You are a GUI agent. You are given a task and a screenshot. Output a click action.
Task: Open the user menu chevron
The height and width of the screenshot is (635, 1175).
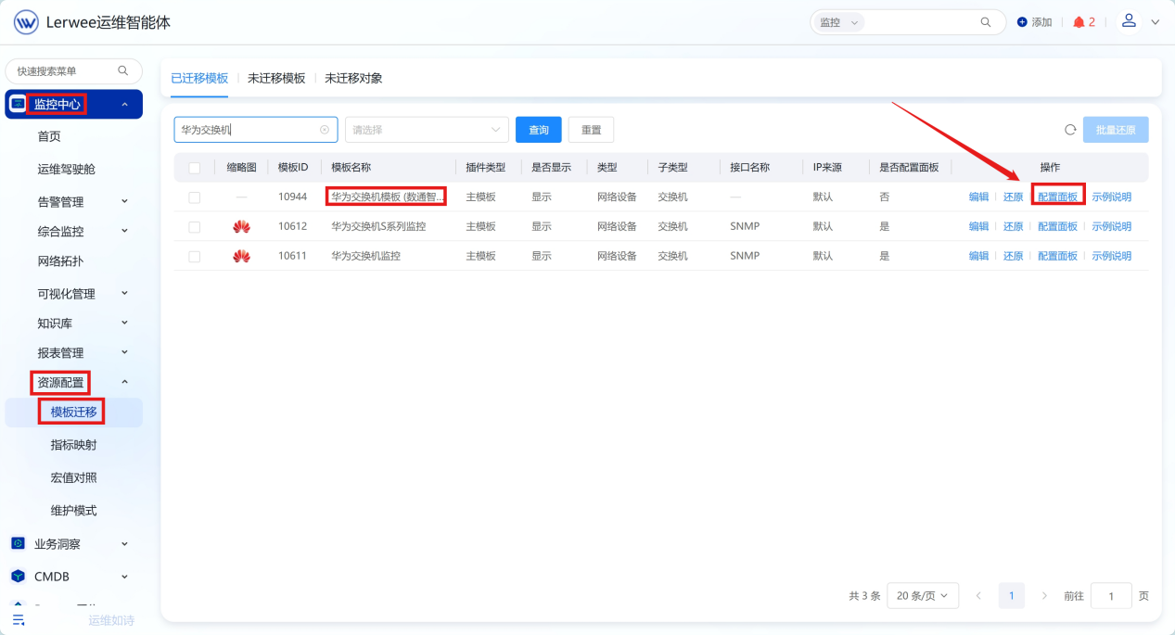[x=1155, y=22]
